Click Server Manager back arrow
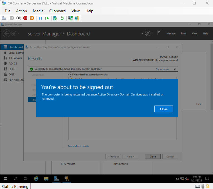This screenshot has height=189, width=213. [6, 33]
